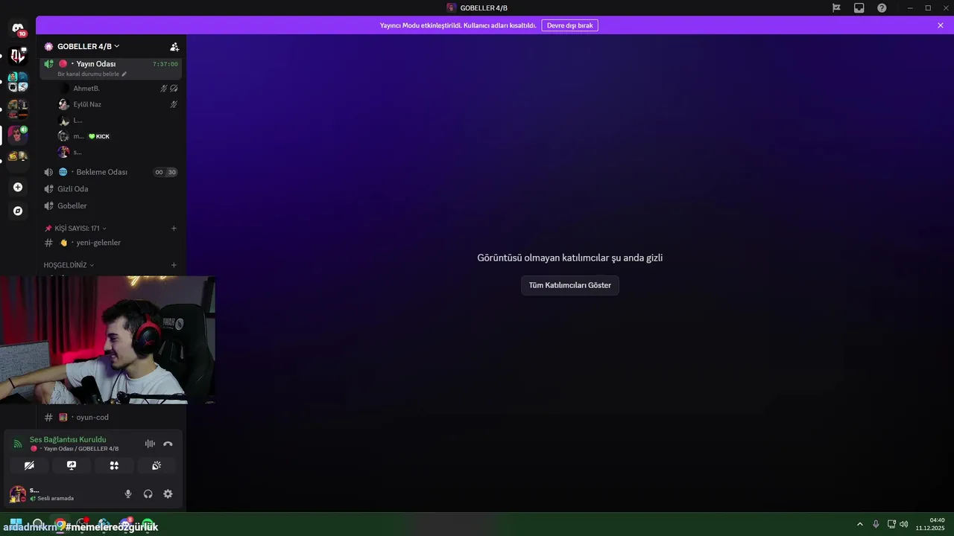Viewport: 954px width, 536px height.
Task: Collapse the HOŞGELDİNİZ category
Action: pyautogui.click(x=69, y=265)
